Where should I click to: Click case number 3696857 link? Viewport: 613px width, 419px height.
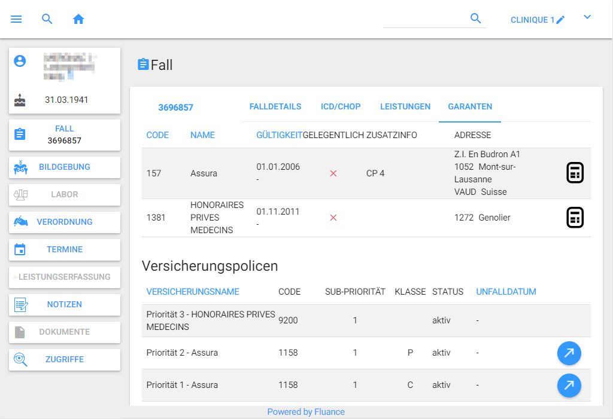pyautogui.click(x=175, y=108)
